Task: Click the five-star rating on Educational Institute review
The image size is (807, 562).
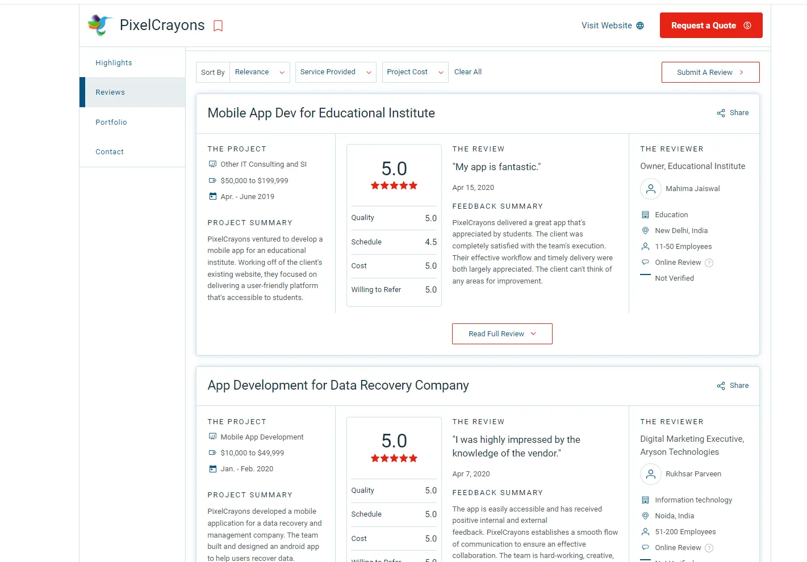Action: tap(394, 185)
